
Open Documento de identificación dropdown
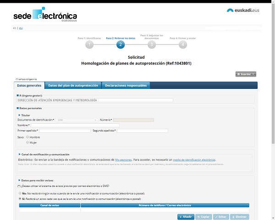pyautogui.click(x=76, y=120)
